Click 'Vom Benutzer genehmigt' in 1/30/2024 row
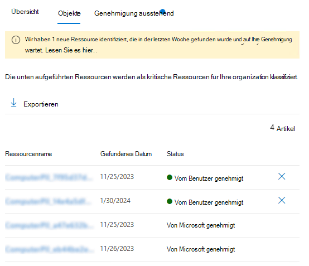The image size is (309, 266). point(209,202)
